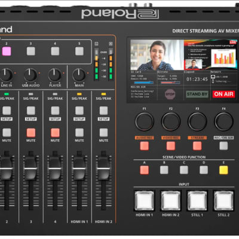
Task: Open SETUP for the HDMI IN 2 channel
Action: [x=103, y=111]
